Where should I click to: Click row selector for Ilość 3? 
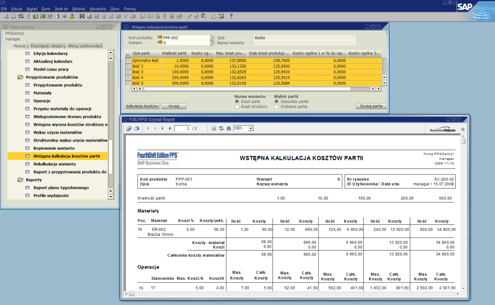tap(128, 72)
